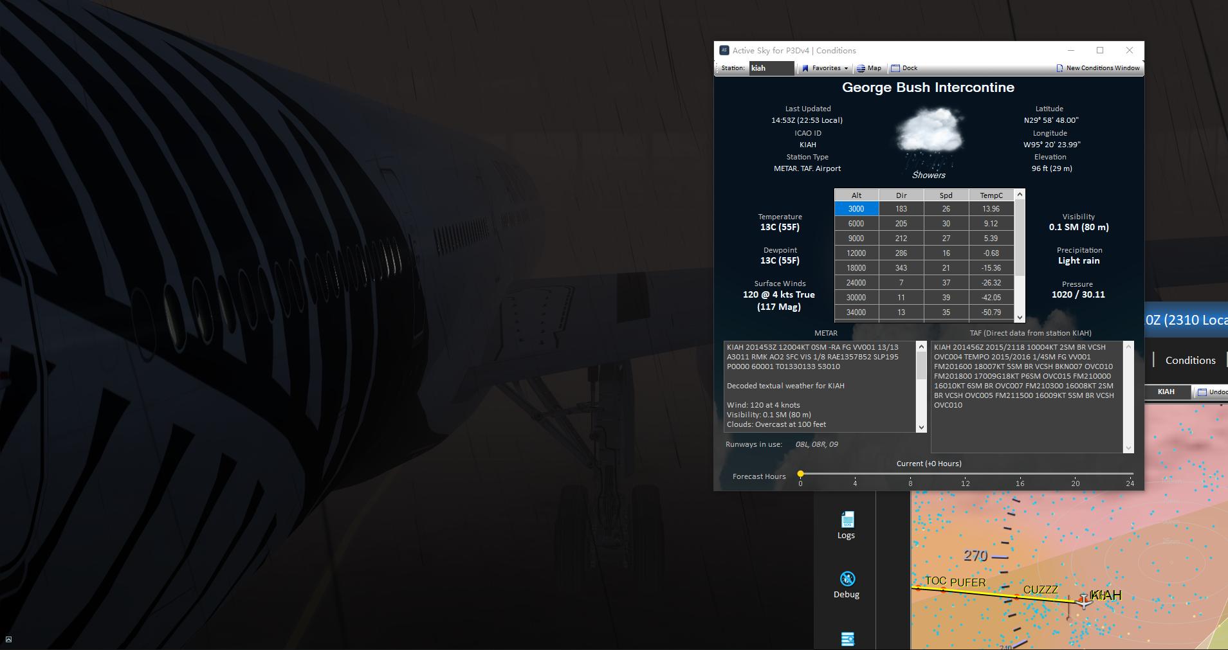
Task: Click the Undock button in background window
Action: [x=1211, y=392]
